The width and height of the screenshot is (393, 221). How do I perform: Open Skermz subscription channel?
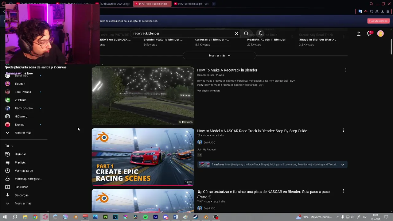point(19,125)
